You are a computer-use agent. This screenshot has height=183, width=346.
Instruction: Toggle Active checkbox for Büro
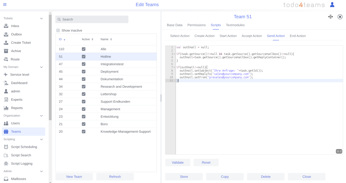[84, 124]
